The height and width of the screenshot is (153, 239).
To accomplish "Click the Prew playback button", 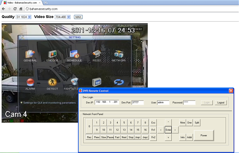I will (x=97, y=137).
